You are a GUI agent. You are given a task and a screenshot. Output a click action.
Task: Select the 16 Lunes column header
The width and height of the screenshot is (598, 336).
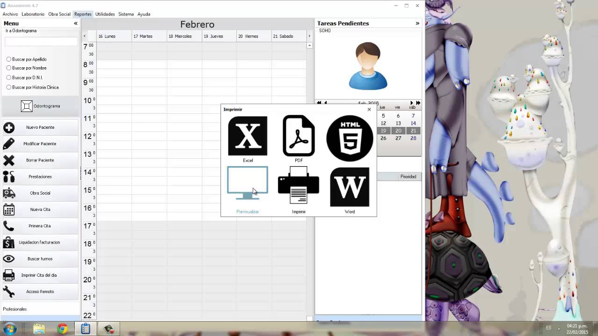click(x=114, y=36)
